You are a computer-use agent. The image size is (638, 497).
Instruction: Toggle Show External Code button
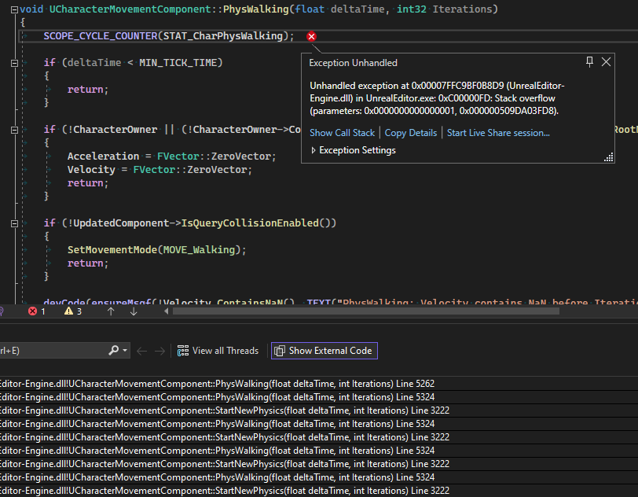point(324,351)
